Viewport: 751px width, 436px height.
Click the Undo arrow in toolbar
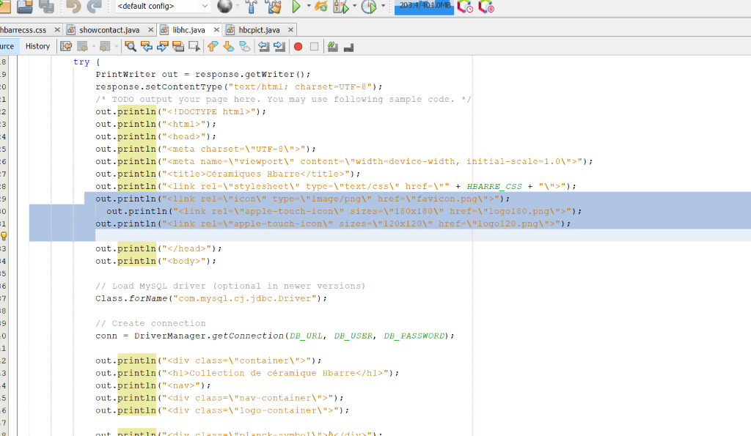click(x=73, y=7)
